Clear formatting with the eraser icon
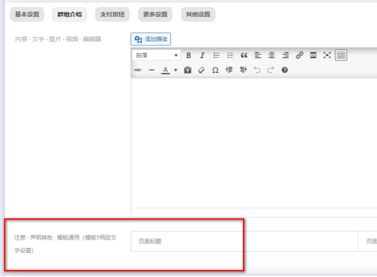 coord(201,70)
